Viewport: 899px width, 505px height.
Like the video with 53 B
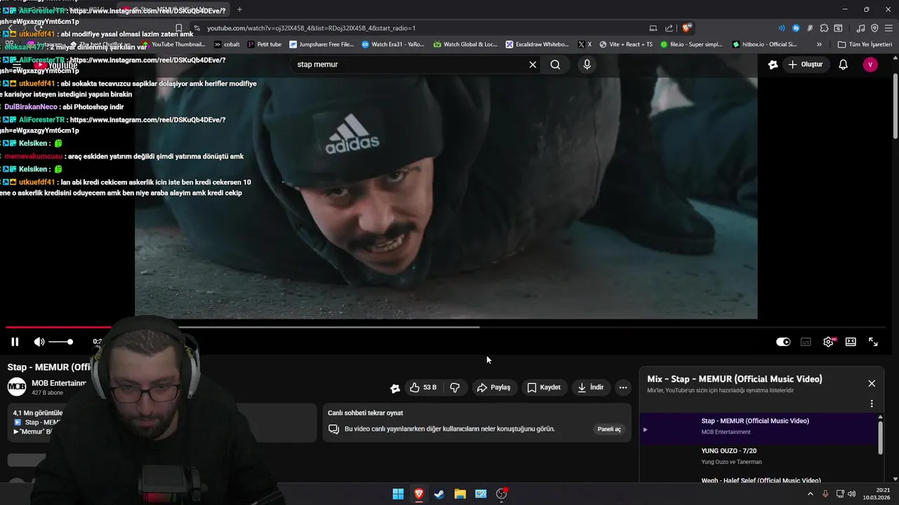coord(424,387)
